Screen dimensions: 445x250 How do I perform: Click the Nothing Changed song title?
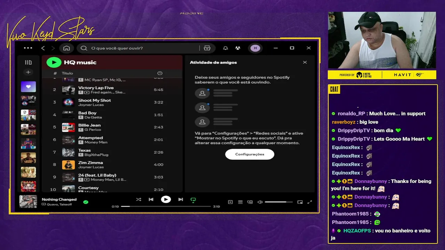[x=59, y=199]
